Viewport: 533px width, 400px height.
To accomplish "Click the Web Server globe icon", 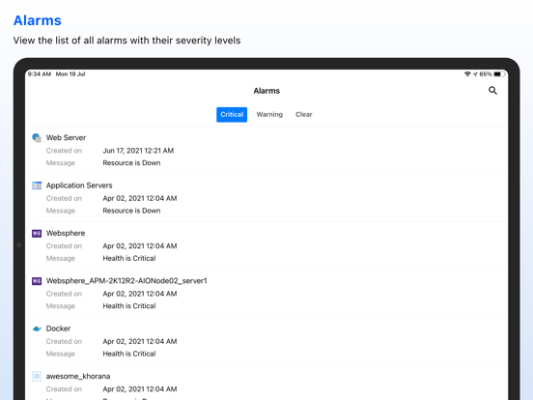I will point(37,138).
